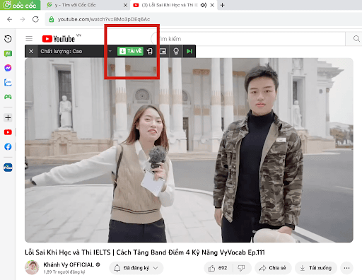
Task: Dislike the video with thumbs-down
Action: click(x=242, y=268)
